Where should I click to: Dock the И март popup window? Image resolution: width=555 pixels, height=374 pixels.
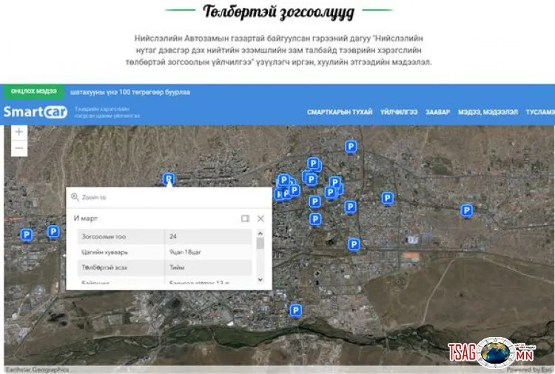[x=245, y=218]
